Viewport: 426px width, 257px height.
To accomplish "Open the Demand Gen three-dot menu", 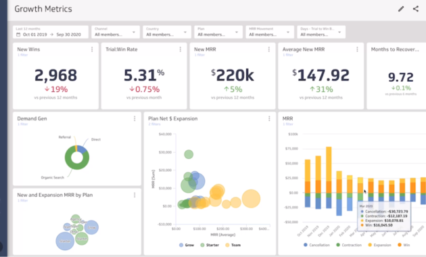I will pyautogui.click(x=135, y=118).
